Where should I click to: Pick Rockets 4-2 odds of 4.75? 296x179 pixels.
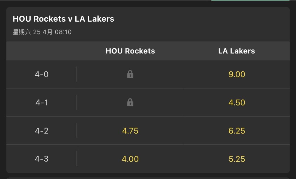coord(130,131)
